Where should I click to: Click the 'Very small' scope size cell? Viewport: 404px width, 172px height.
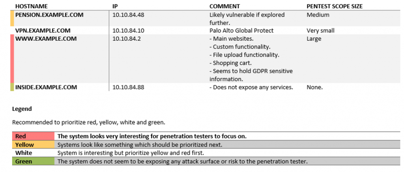[320, 31]
